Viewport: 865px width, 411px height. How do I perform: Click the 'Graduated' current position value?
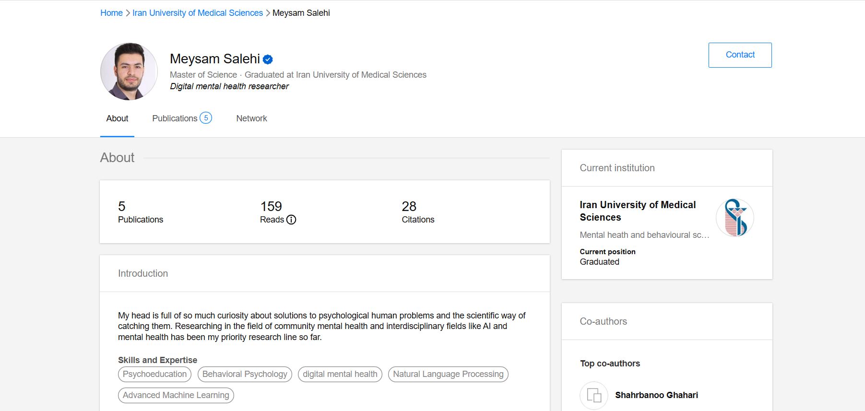coord(599,262)
